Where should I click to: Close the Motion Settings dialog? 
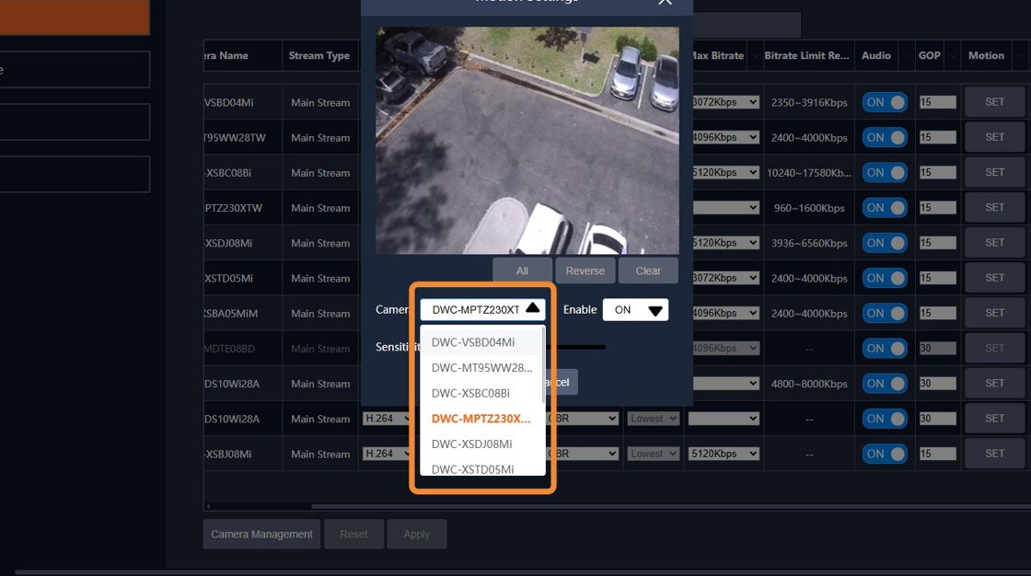point(665,2)
